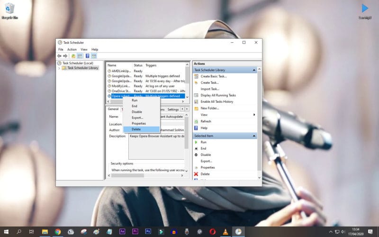Click the green Refresh icon in Actions
Image resolution: width=379 pixels, height=237 pixels.
tap(196, 121)
